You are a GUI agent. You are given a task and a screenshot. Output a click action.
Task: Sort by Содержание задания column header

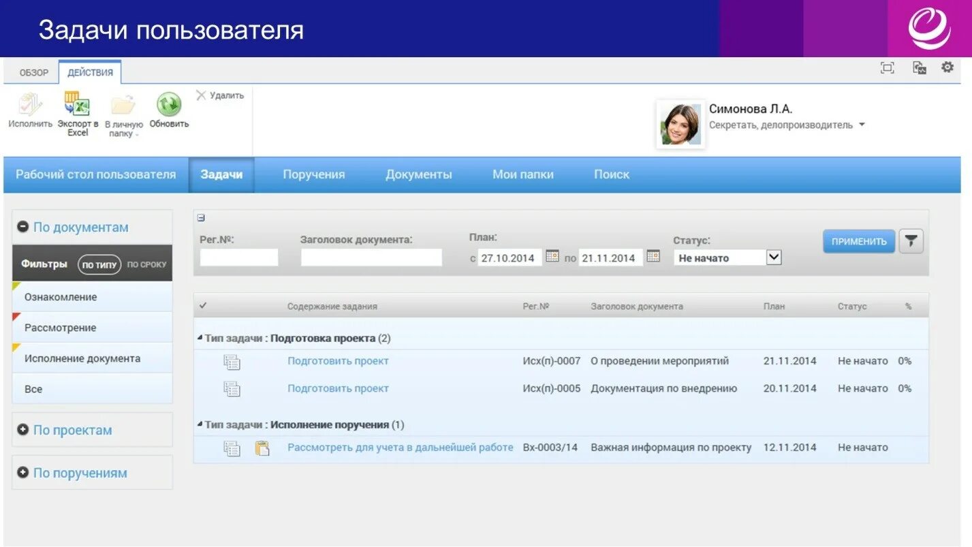pos(332,307)
